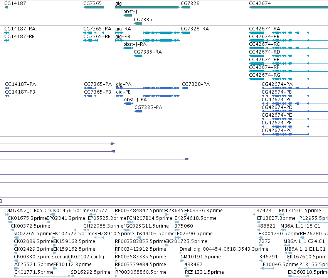Select the CG7365 gene name

coord(93,3)
